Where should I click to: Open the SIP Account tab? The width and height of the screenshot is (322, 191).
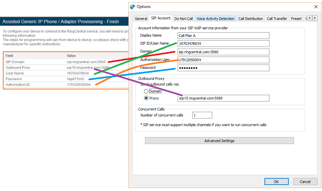161,18
